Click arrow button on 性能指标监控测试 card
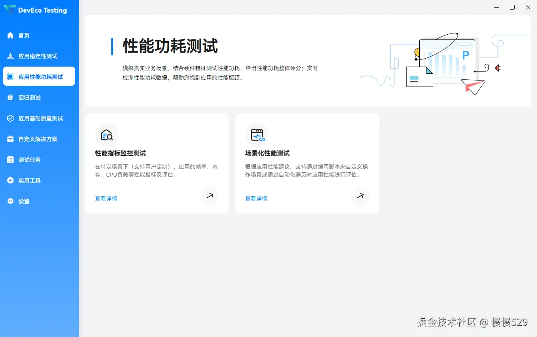 click(x=210, y=196)
